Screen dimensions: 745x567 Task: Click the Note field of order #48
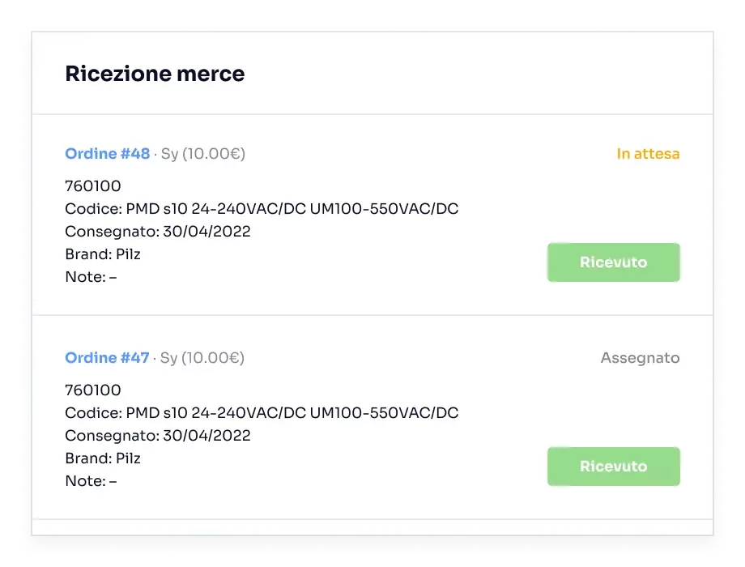click(x=91, y=278)
